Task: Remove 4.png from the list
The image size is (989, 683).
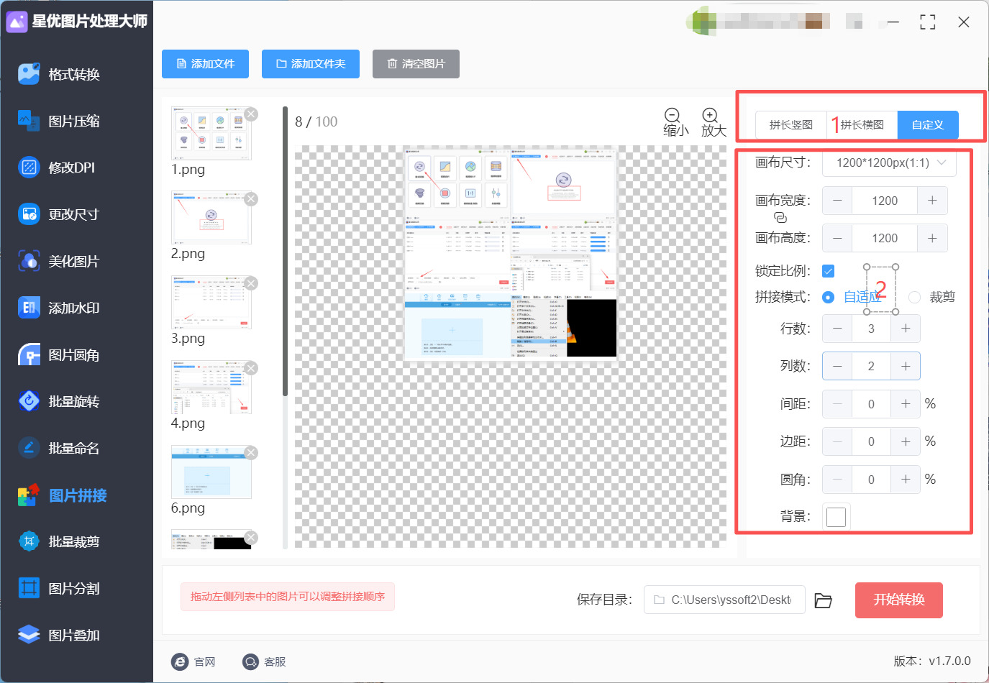Action: (251, 369)
